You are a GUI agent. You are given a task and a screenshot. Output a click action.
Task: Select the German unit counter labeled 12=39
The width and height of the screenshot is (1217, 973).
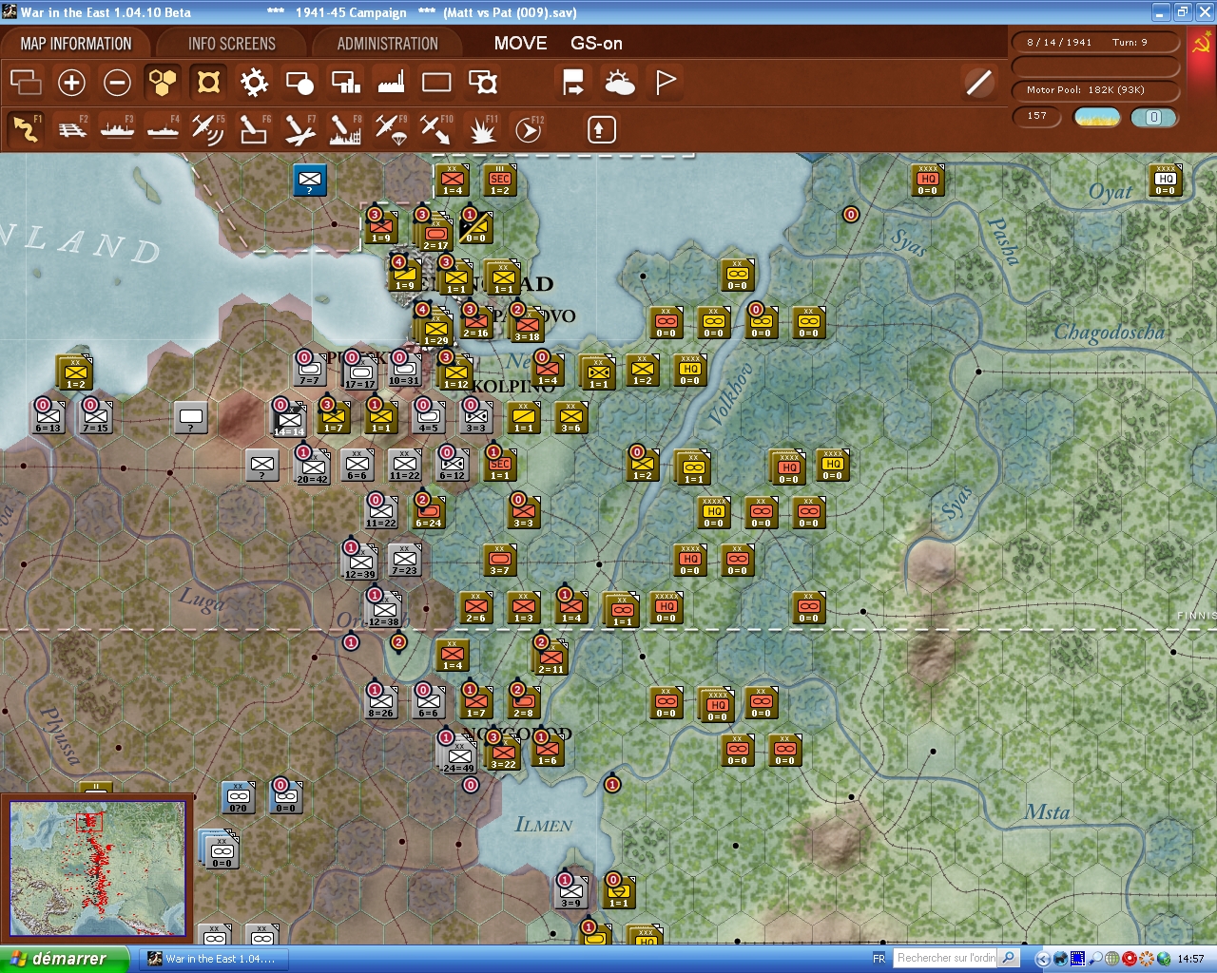click(x=360, y=562)
